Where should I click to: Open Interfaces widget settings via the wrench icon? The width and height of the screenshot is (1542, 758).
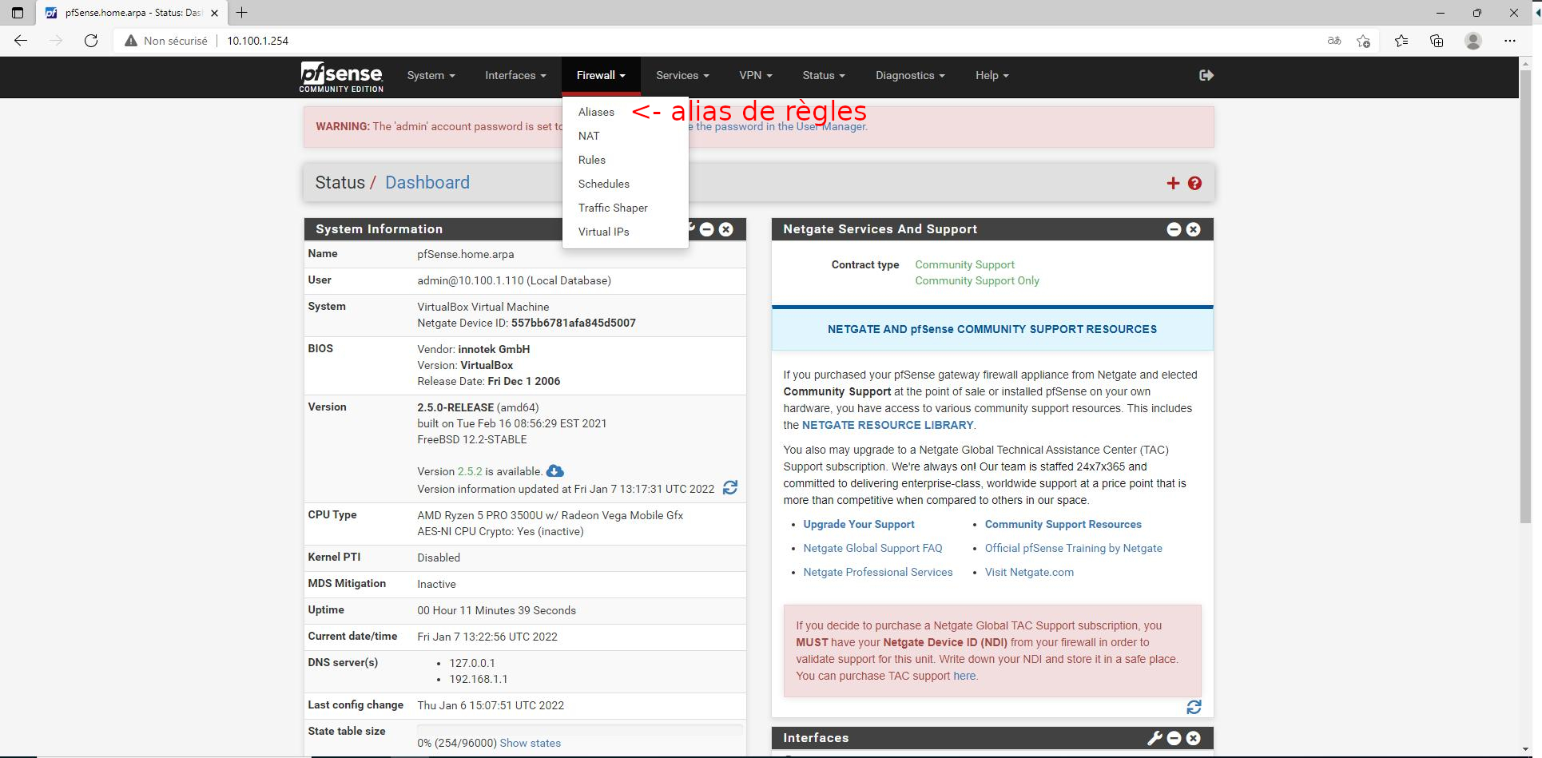pyautogui.click(x=1155, y=738)
